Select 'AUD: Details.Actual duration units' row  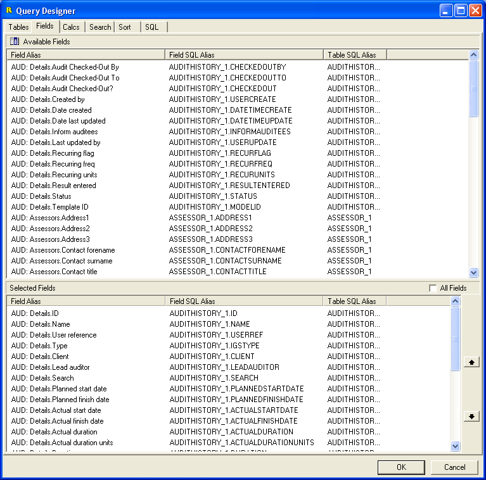coord(229,443)
